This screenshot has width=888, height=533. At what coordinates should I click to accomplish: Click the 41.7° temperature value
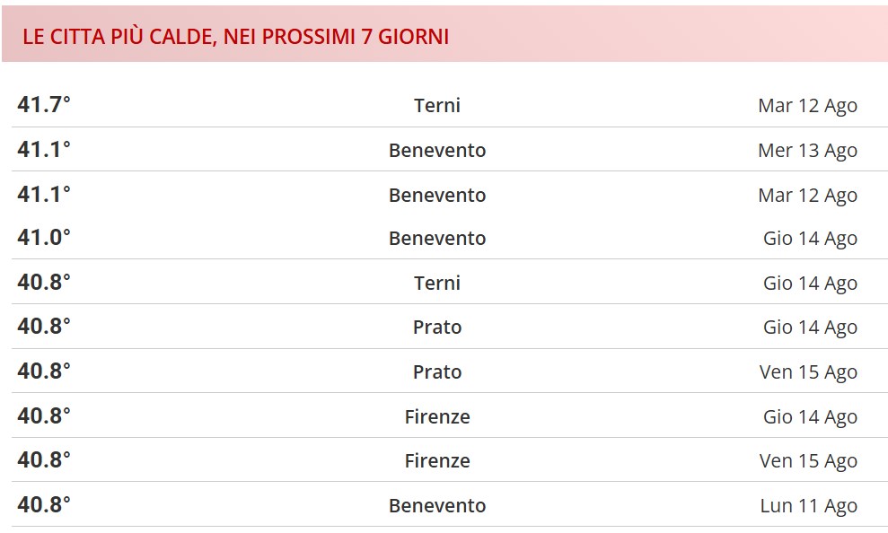44,105
